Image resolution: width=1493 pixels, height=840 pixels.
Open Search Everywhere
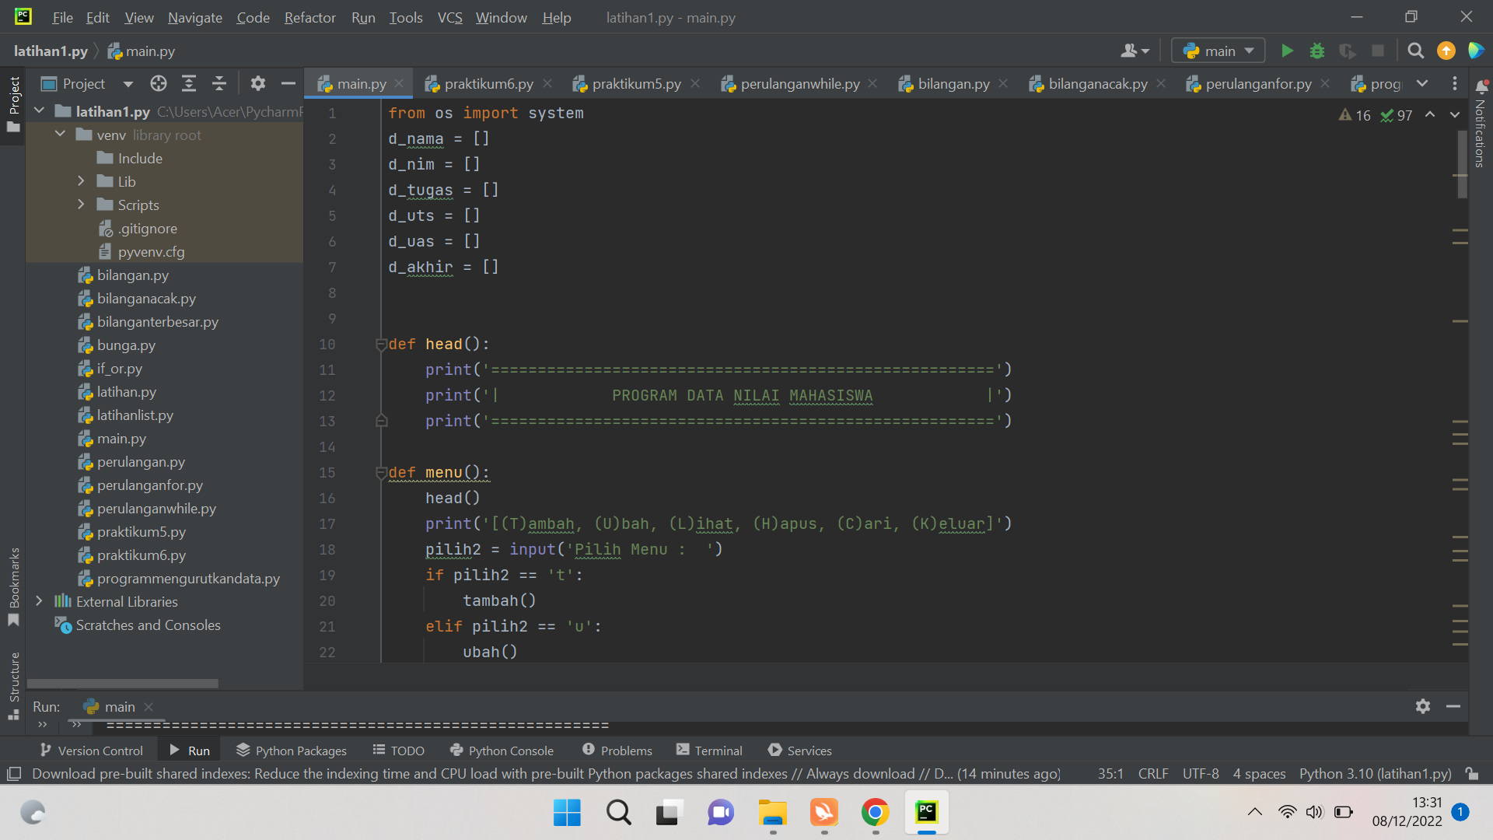click(x=1415, y=51)
